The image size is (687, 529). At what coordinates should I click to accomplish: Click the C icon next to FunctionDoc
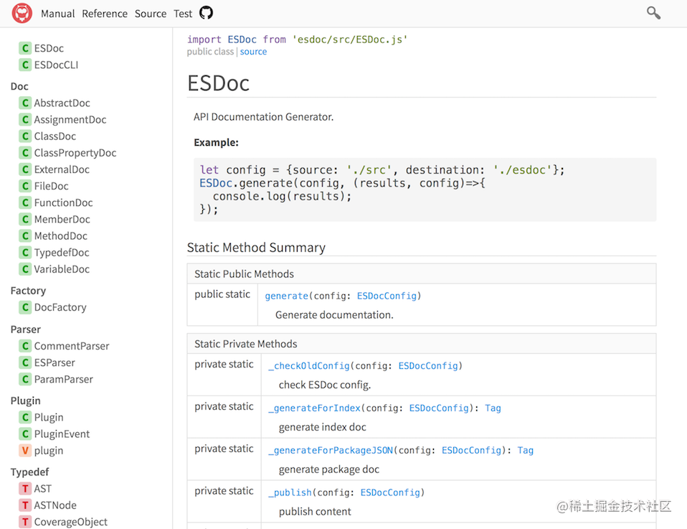(25, 203)
